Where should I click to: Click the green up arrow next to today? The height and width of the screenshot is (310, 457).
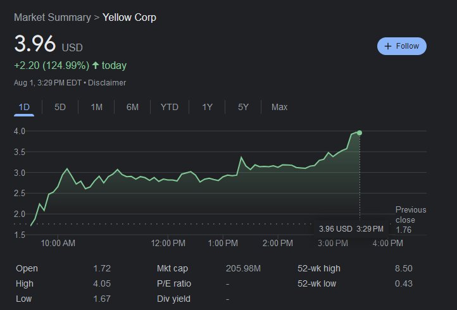coord(96,65)
